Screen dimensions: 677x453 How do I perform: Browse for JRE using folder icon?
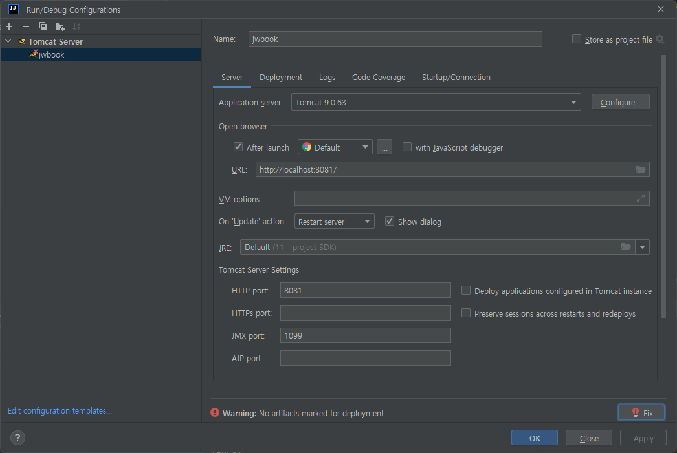click(626, 247)
